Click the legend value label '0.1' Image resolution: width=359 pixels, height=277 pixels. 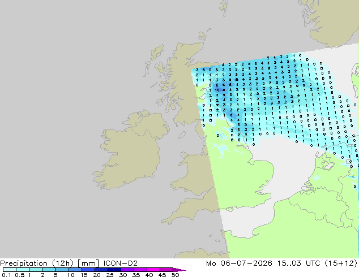(6, 275)
